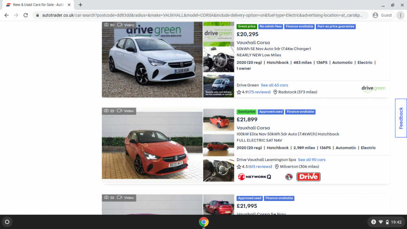Open photo count 80 camera icon
Viewport: 407px width, 229px height.
click(x=106, y=25)
